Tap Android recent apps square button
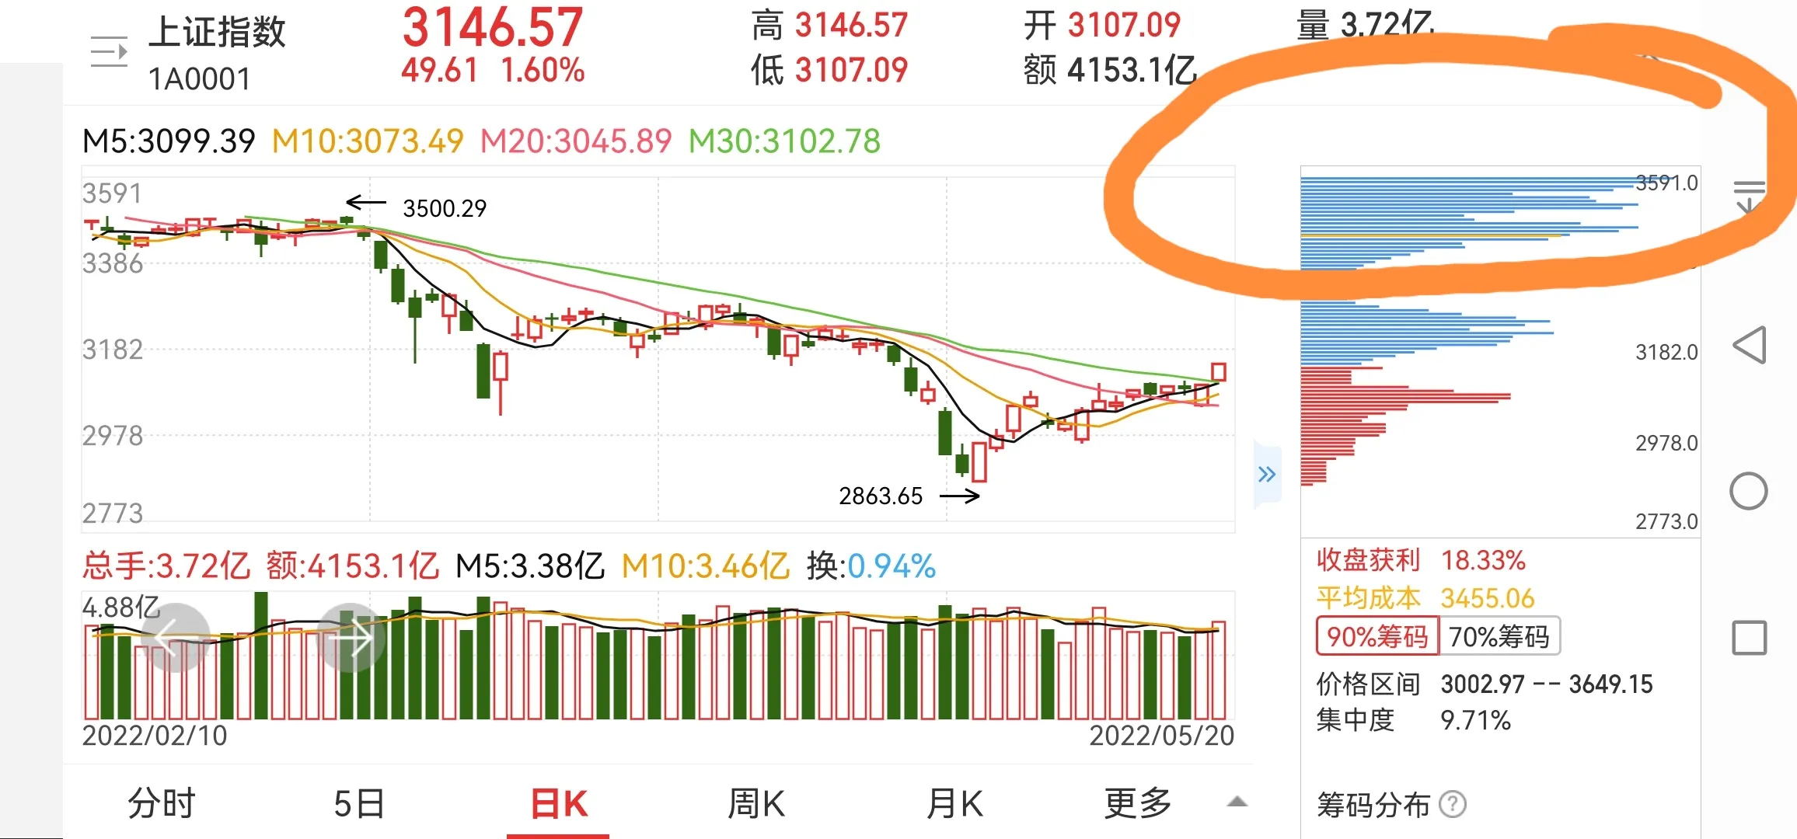1797x839 pixels. [x=1749, y=638]
